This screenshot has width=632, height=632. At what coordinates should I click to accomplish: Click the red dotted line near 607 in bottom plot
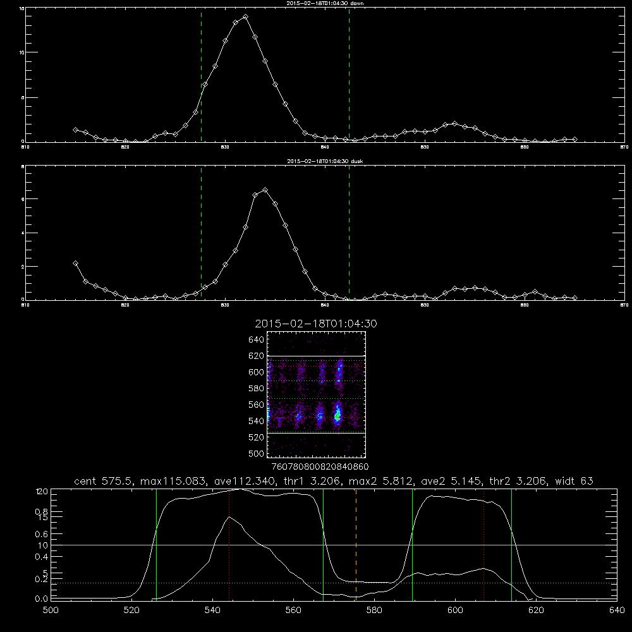click(483, 545)
